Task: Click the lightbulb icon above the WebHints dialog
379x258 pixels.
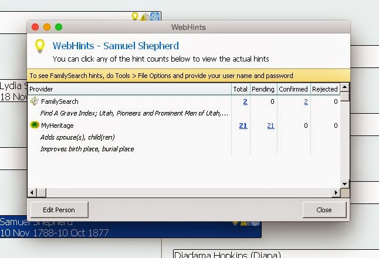Action: pyautogui.click(x=135, y=16)
